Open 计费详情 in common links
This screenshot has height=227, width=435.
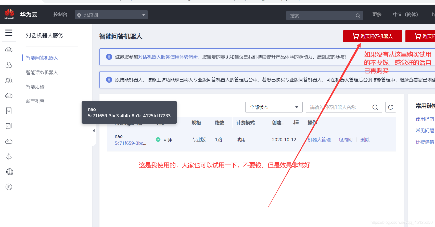pyautogui.click(x=425, y=142)
